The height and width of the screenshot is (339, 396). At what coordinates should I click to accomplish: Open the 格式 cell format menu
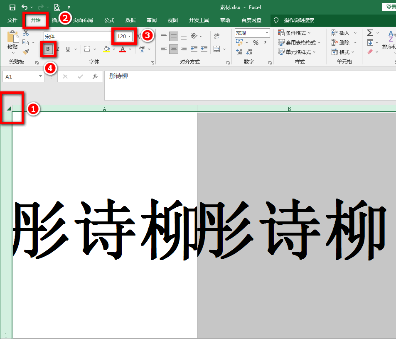click(x=343, y=52)
